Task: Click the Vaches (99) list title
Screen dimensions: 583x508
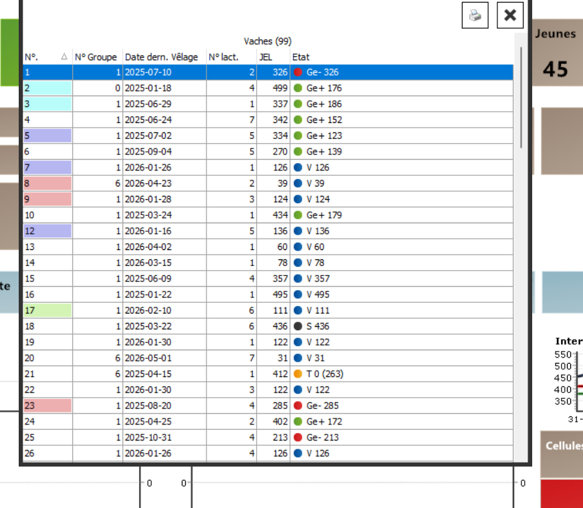Action: [x=267, y=41]
